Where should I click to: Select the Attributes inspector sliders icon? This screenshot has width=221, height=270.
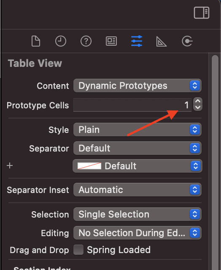pos(137,41)
